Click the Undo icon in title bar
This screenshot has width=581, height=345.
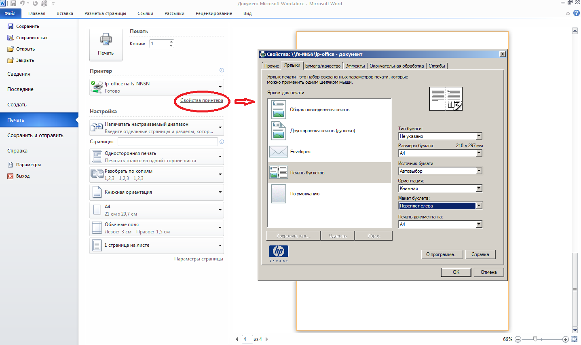point(22,3)
